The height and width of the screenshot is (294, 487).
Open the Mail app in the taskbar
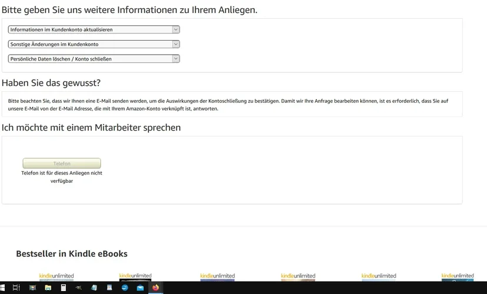pyautogui.click(x=140, y=288)
